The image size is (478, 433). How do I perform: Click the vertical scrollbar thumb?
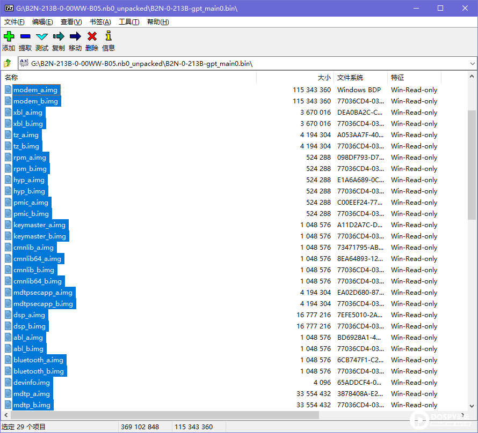coord(472,165)
